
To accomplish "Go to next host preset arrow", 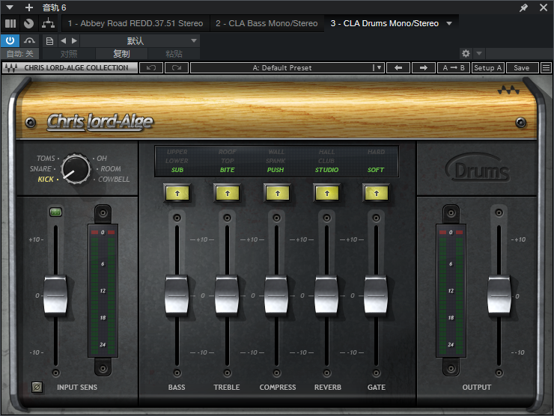I will pyautogui.click(x=74, y=41).
